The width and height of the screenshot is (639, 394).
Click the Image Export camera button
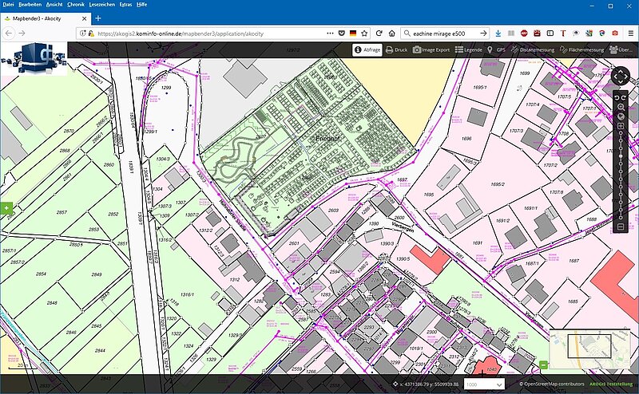pyautogui.click(x=431, y=49)
